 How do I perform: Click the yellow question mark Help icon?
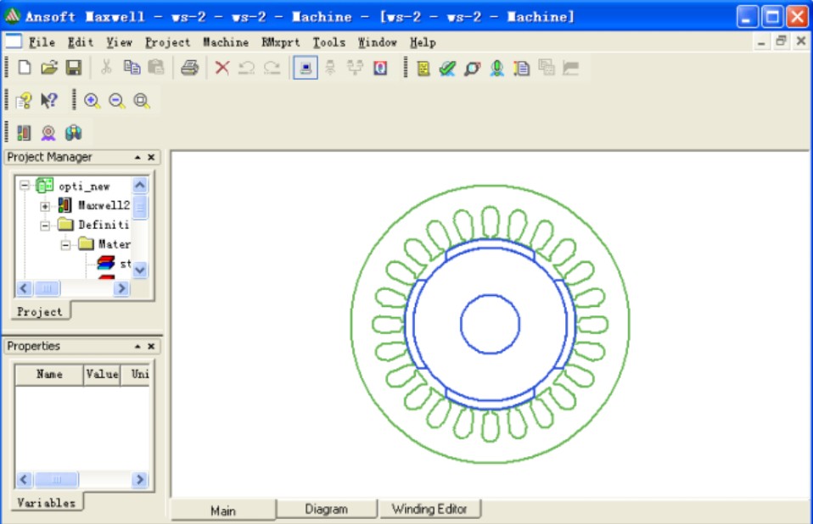click(24, 100)
